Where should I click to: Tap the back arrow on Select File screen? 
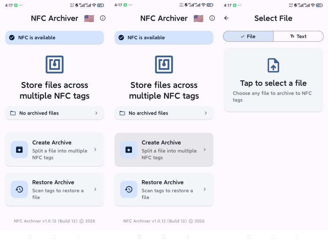tap(226, 18)
